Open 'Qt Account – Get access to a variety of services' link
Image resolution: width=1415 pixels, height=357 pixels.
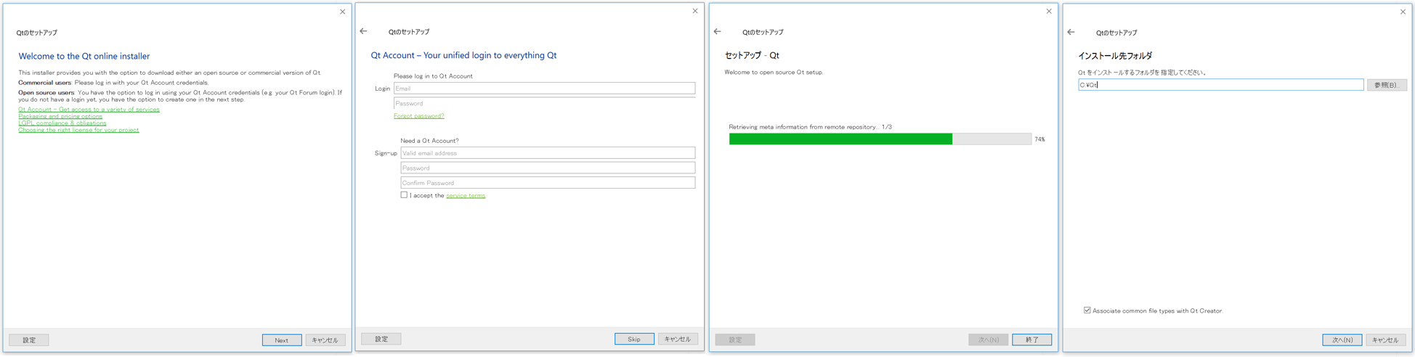point(89,110)
